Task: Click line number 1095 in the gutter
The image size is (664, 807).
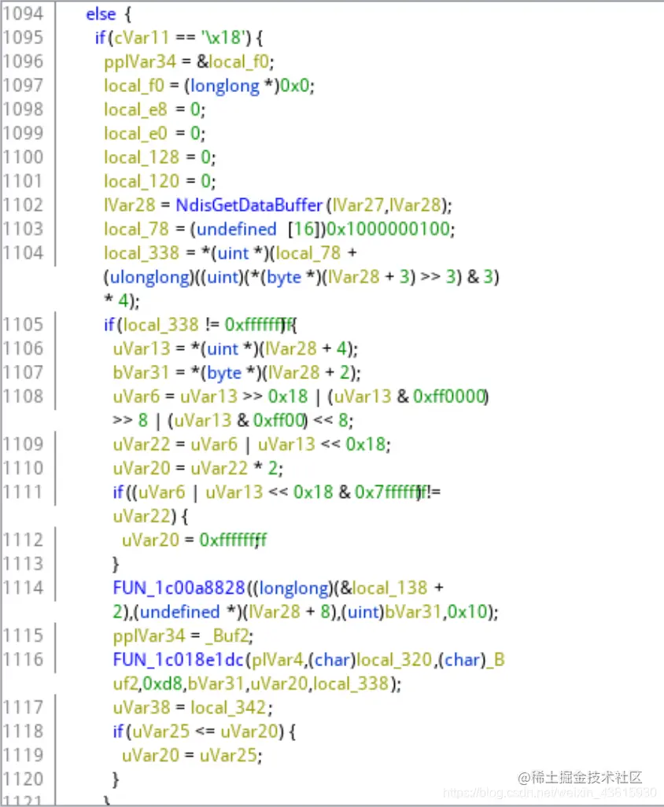Action: click(24, 37)
